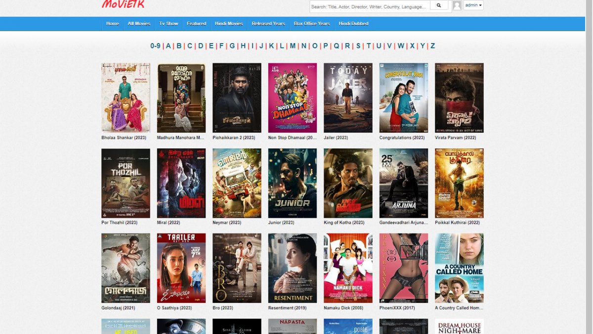Image resolution: width=593 pixels, height=334 pixels.
Task: Click the Neymar (2023) title text
Action: point(227,223)
